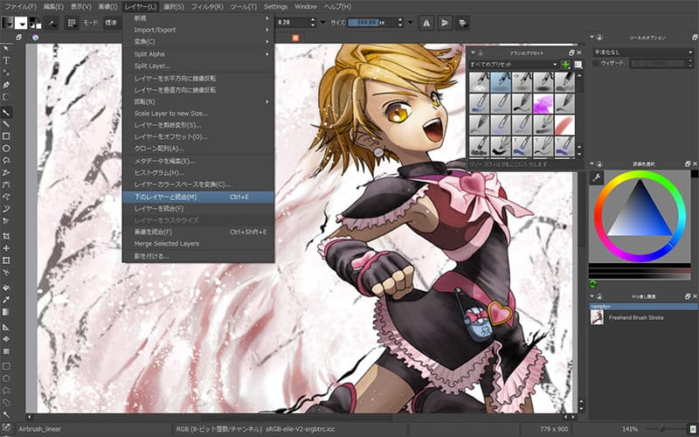699x437 pixels.
Task: Select the Measure ruler tool
Action: [x=6, y=327]
